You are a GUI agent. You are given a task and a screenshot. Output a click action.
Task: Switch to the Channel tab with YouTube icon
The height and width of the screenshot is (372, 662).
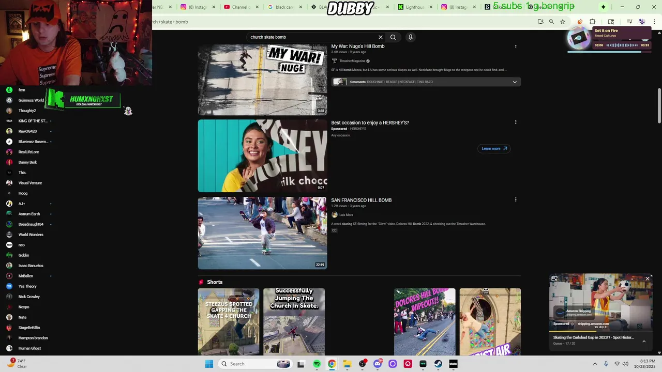click(237, 7)
